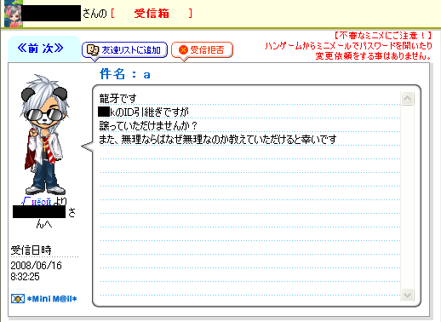Click the faces icon on add-friend button

93,50
